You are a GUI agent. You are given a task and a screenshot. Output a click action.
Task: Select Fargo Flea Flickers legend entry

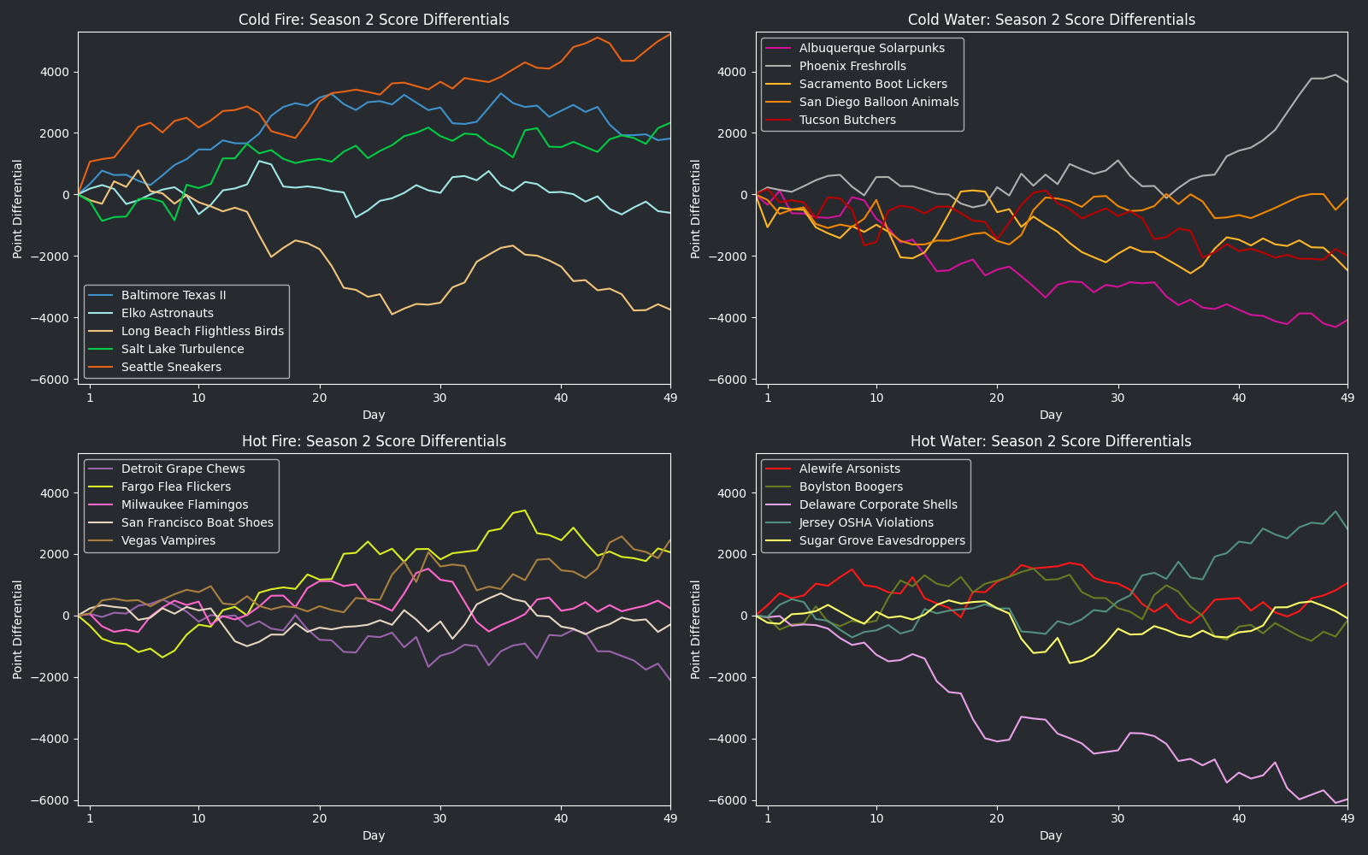point(176,486)
